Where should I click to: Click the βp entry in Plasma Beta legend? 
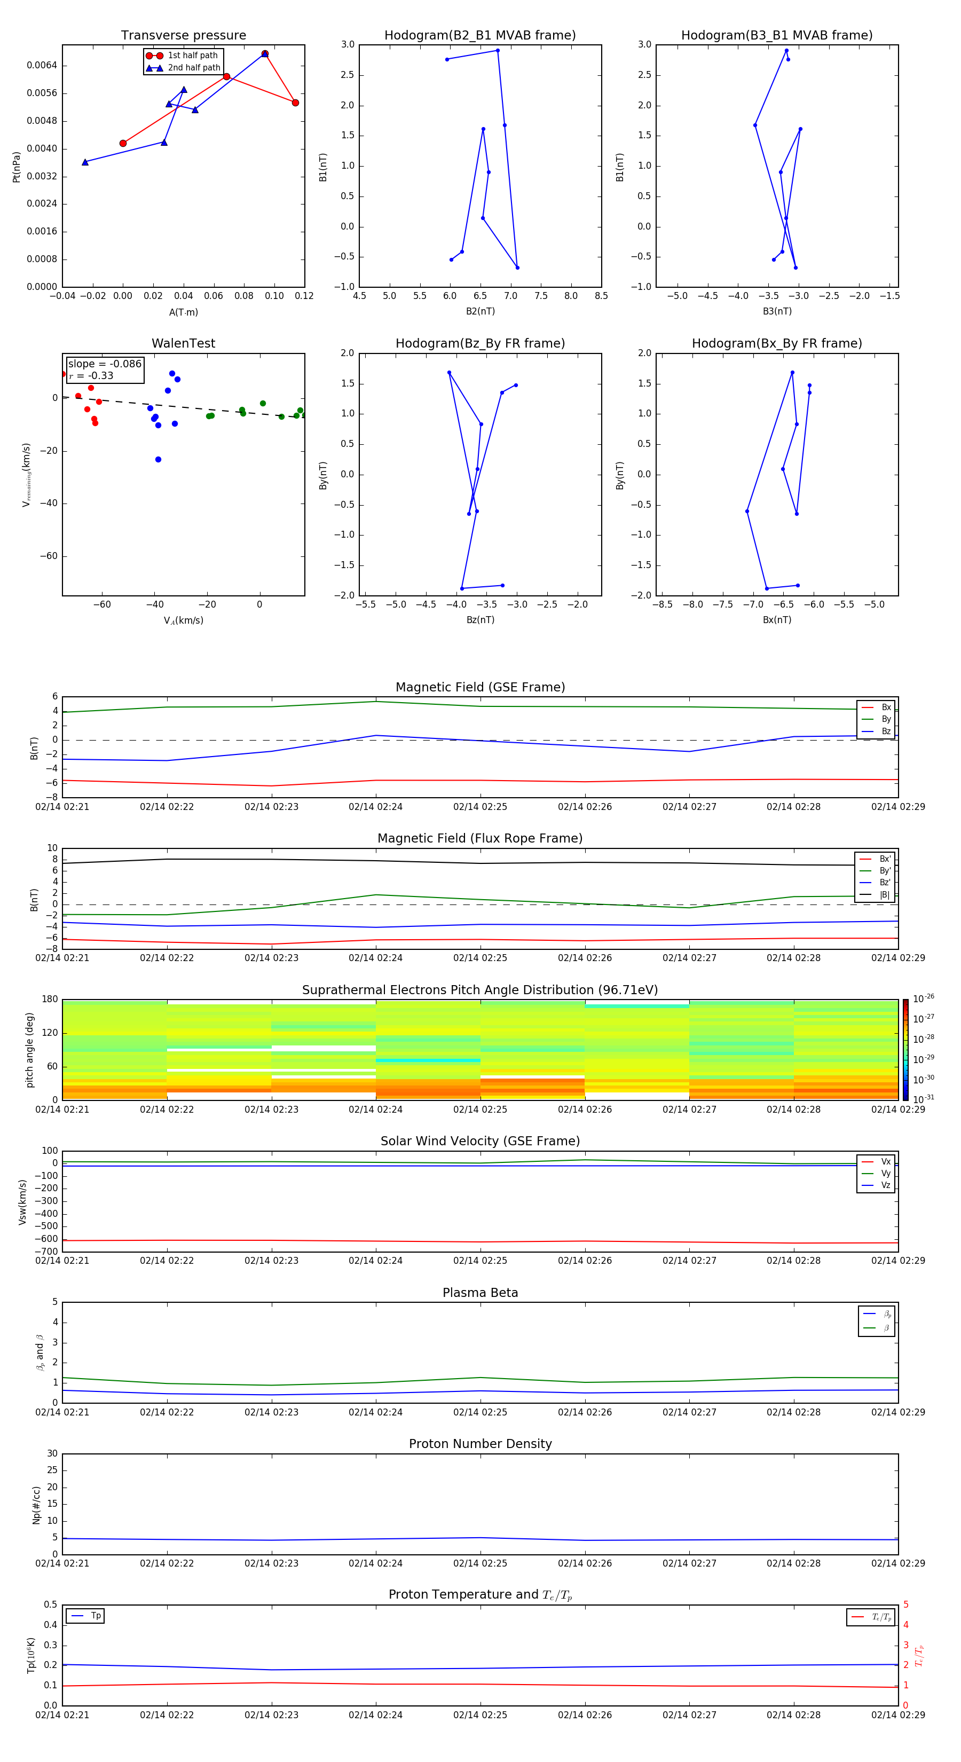tap(877, 1314)
